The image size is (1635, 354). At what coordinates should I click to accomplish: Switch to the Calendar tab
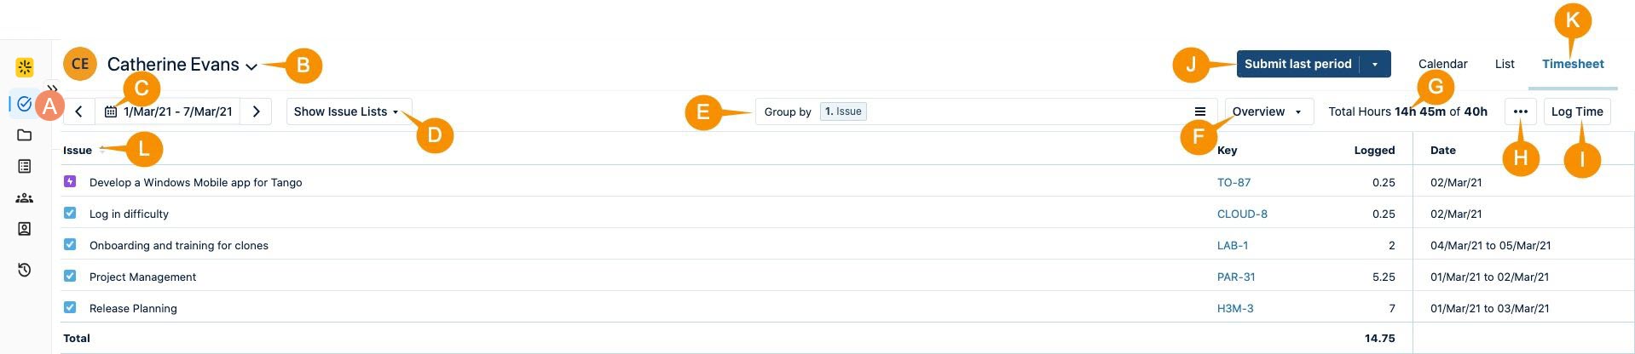(x=1442, y=64)
